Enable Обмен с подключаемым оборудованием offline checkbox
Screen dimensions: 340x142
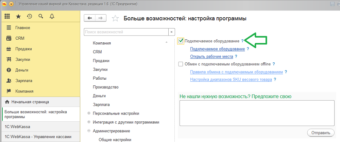pos(181,64)
